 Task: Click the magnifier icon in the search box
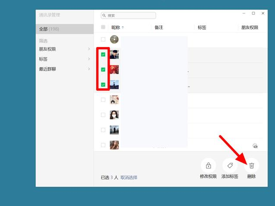(x=104, y=16)
